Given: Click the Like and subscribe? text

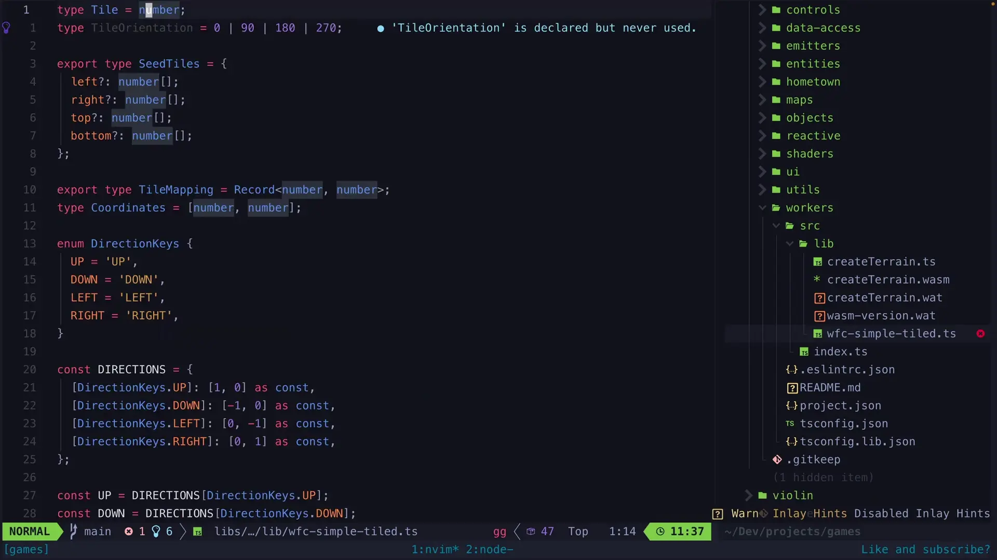Looking at the screenshot, I should (x=925, y=550).
